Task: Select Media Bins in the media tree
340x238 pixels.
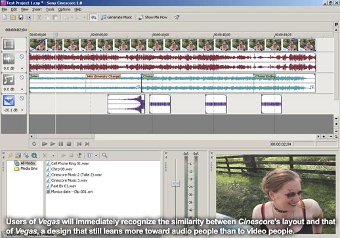Action: [x=26, y=169]
